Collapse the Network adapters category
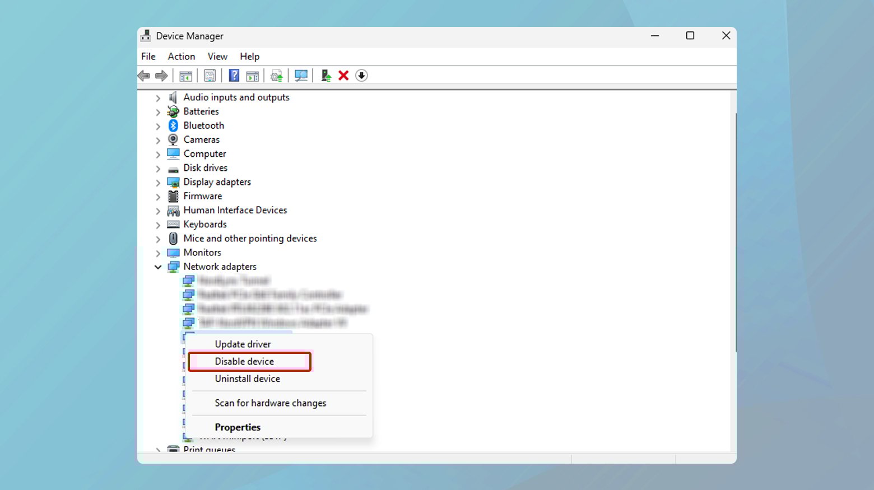This screenshot has width=874, height=490. (x=158, y=267)
